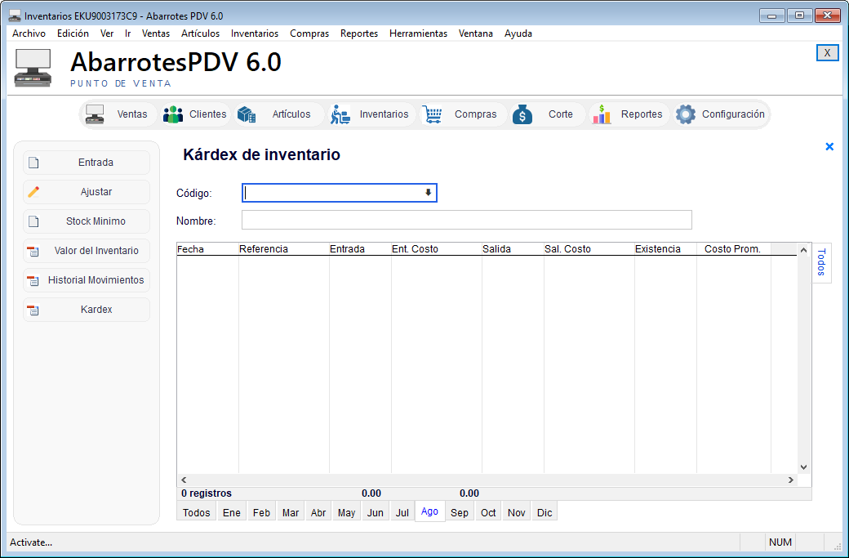Image resolution: width=849 pixels, height=558 pixels.
Task: Click the Ajustar pencil icon
Action: (33, 192)
